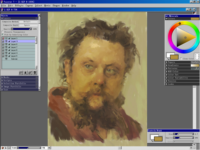This screenshot has width=200, height=150.
Task: Hide Layer 6 using its eye icon
Action: (6, 50)
